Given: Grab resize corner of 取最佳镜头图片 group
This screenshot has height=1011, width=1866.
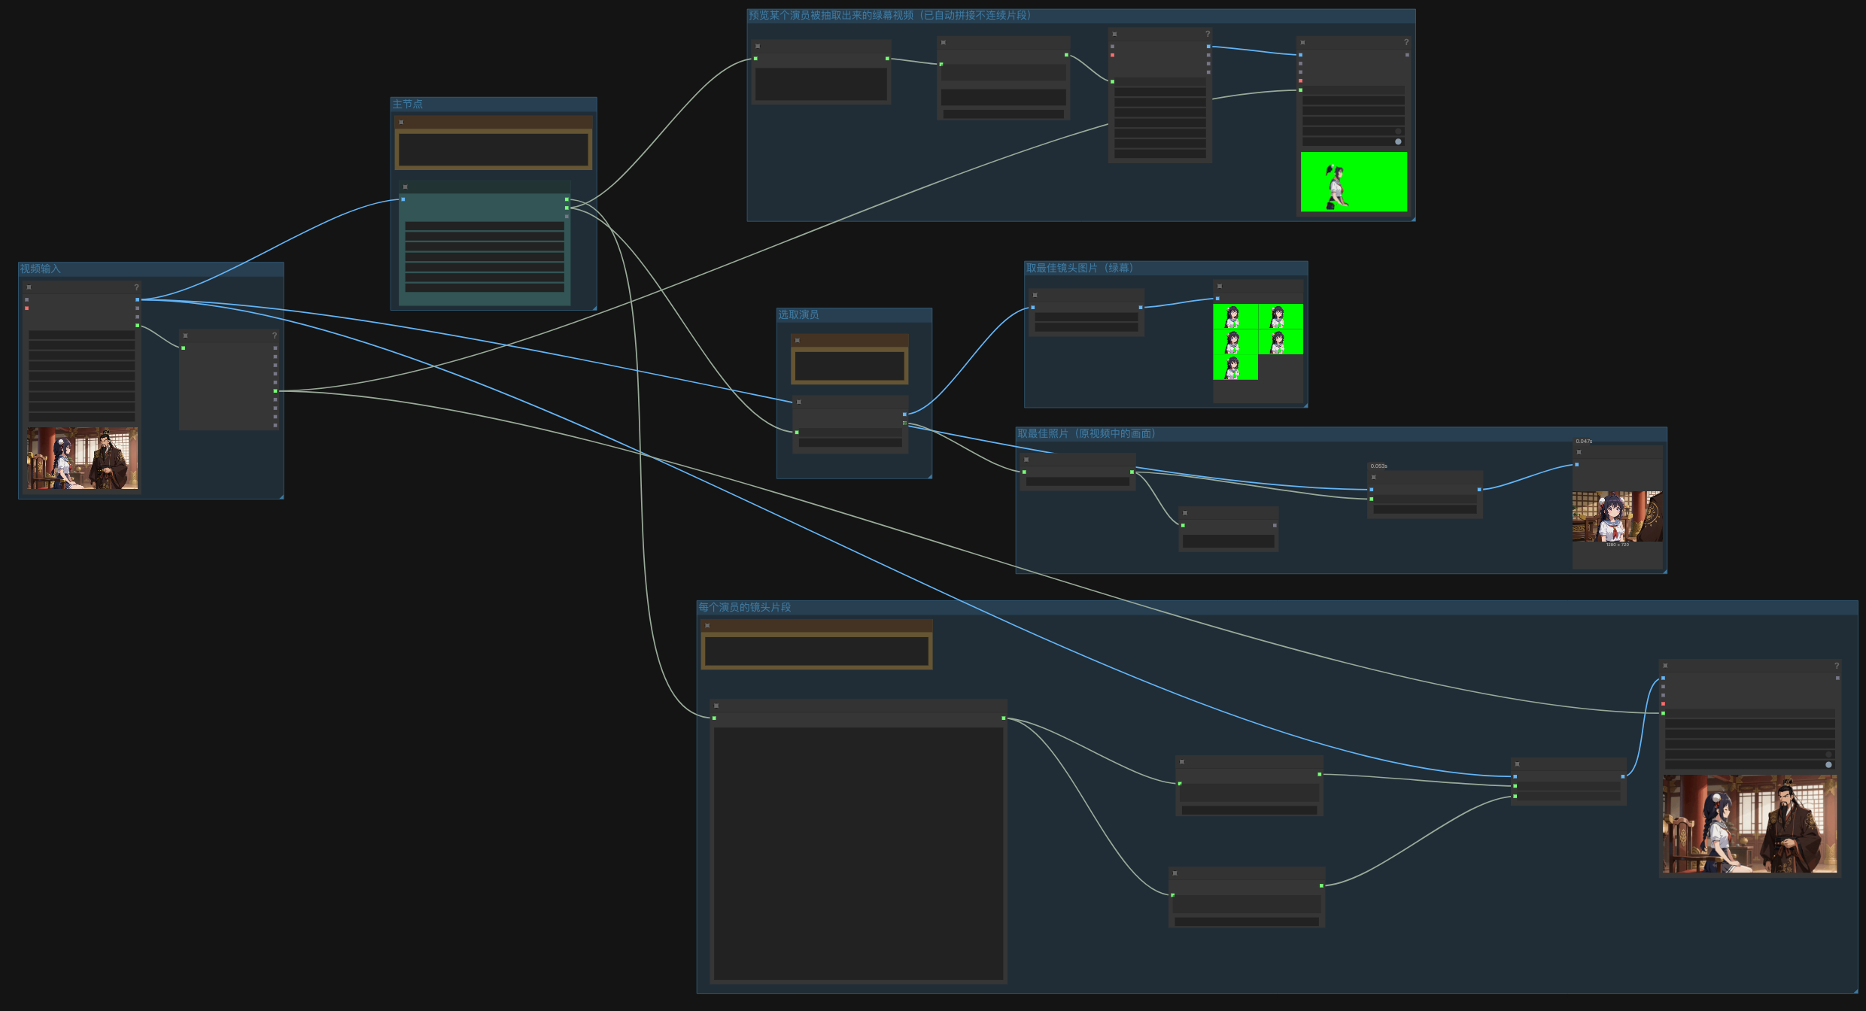Looking at the screenshot, I should pyautogui.click(x=1305, y=405).
